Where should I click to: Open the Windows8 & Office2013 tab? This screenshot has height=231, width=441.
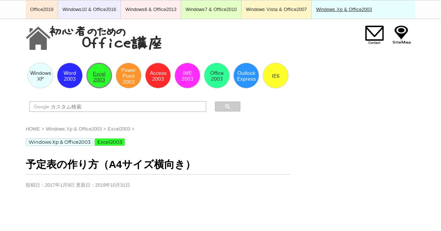pos(151,10)
